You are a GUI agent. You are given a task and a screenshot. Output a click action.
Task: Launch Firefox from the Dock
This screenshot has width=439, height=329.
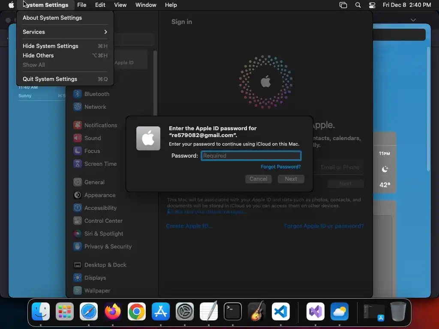click(x=113, y=311)
